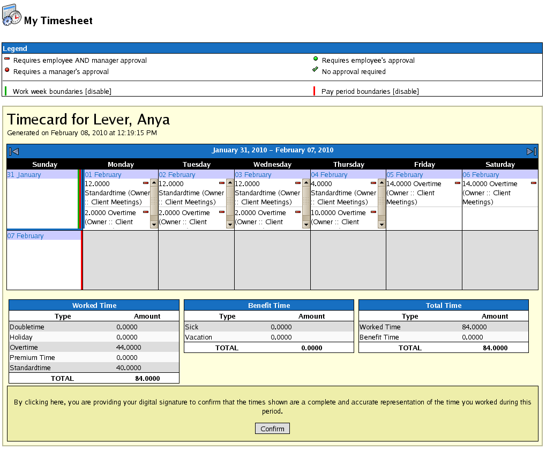
Task: Navigate to the next pay period arrow
Action: [x=531, y=151]
